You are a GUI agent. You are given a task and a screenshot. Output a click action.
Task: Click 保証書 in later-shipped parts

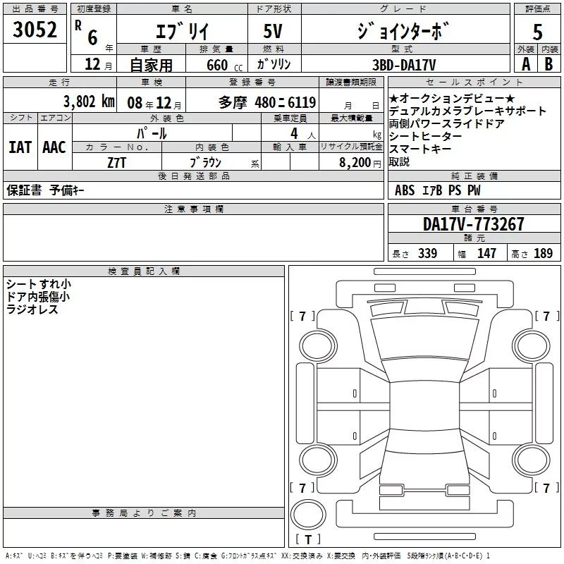24,190
